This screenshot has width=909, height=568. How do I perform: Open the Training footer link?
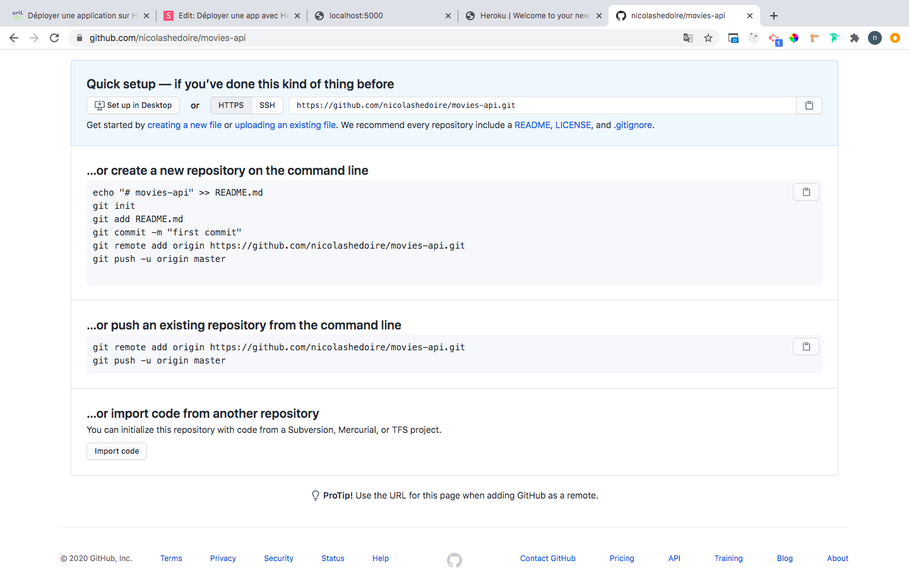tap(728, 559)
